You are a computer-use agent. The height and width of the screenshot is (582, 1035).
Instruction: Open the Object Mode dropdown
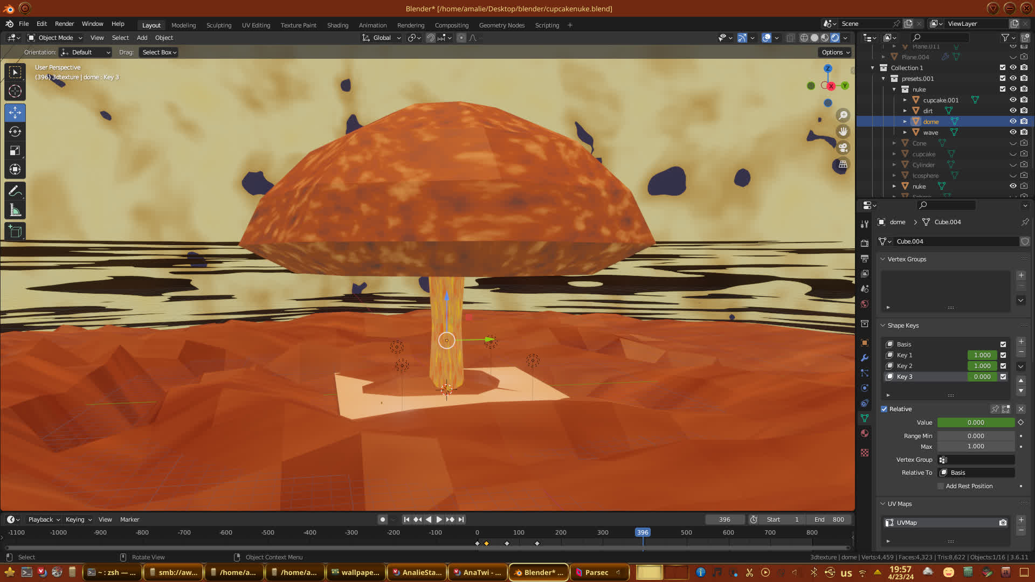[55, 38]
